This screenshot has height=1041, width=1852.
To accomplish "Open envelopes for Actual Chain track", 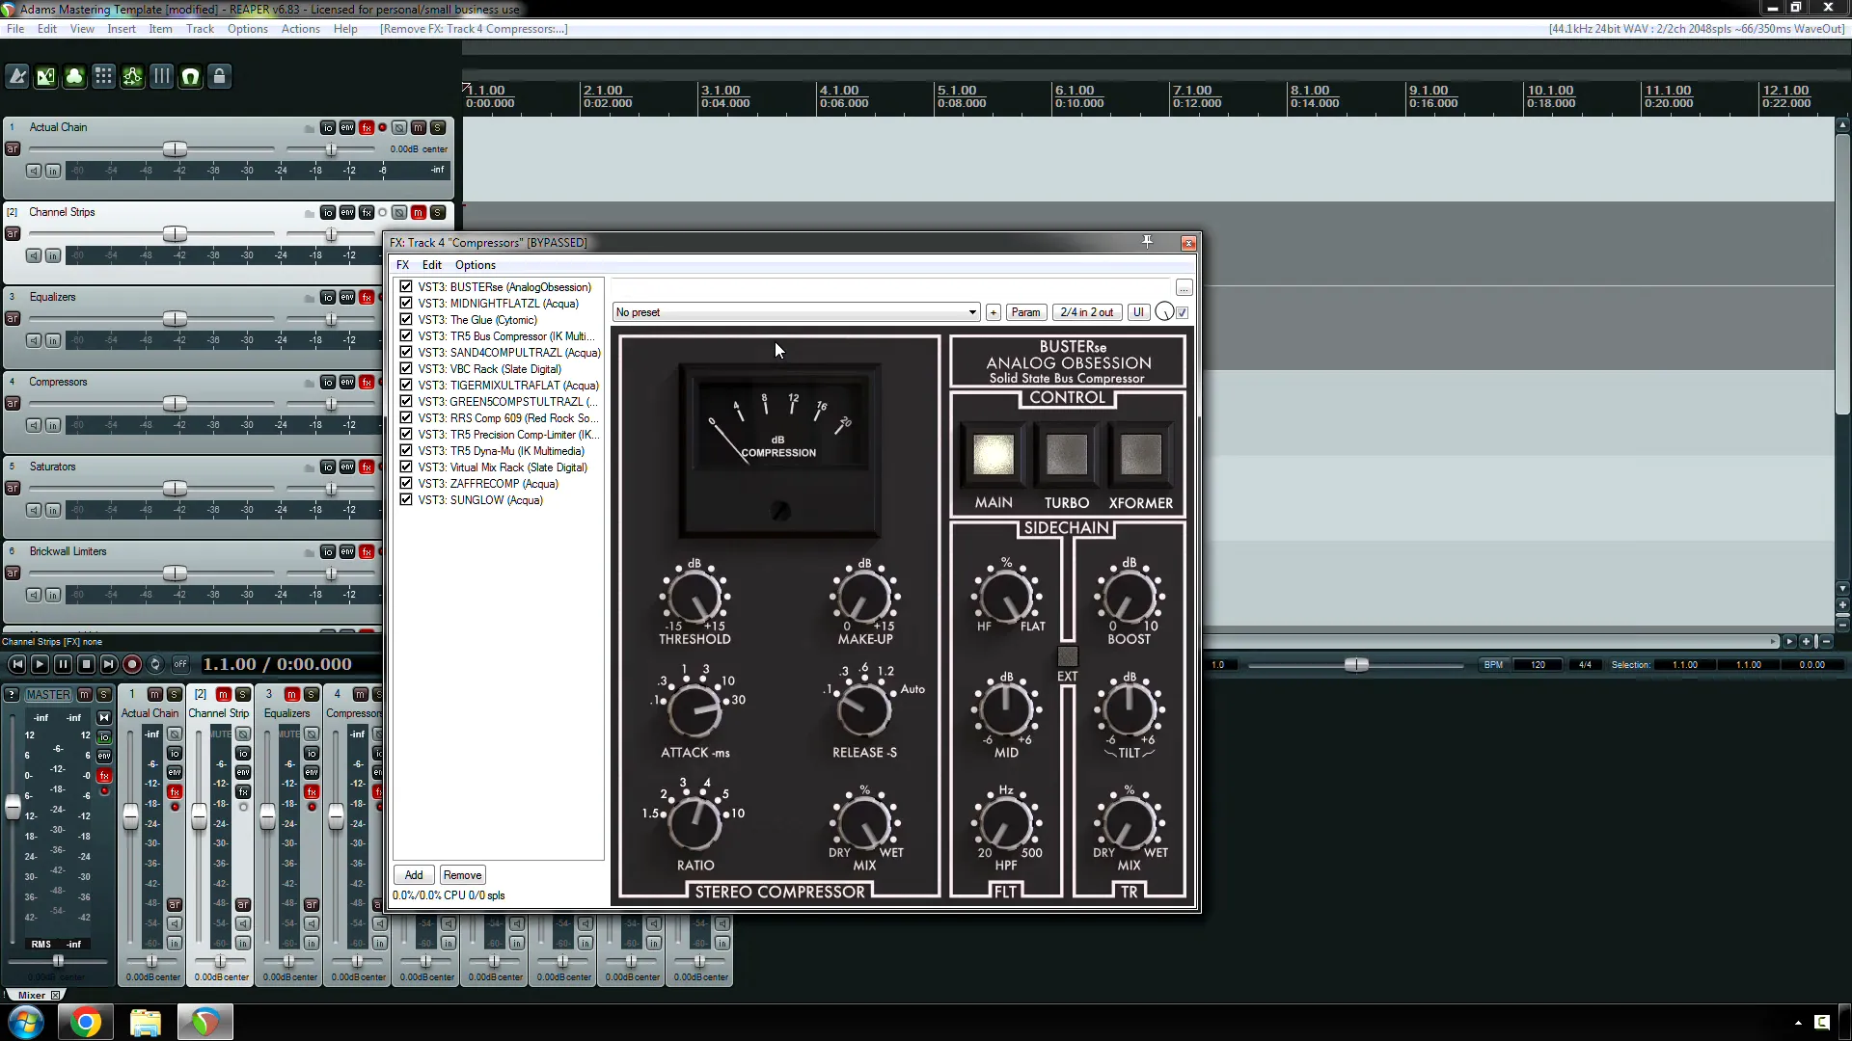I will (x=347, y=127).
